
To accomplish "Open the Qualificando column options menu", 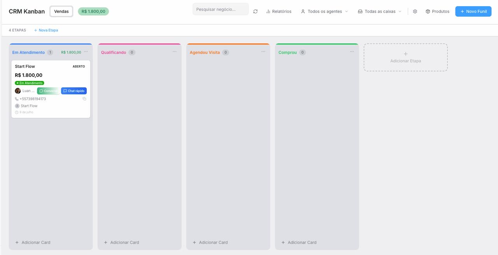I will [174, 52].
